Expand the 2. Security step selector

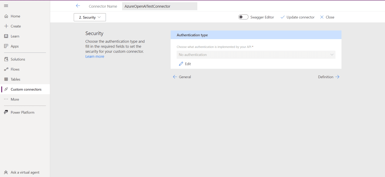tap(89, 17)
